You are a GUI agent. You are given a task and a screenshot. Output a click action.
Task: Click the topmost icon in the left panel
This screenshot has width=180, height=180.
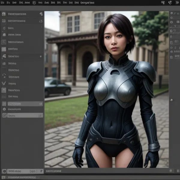pos(4,14)
